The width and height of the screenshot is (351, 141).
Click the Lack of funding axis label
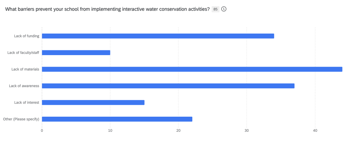(27, 36)
